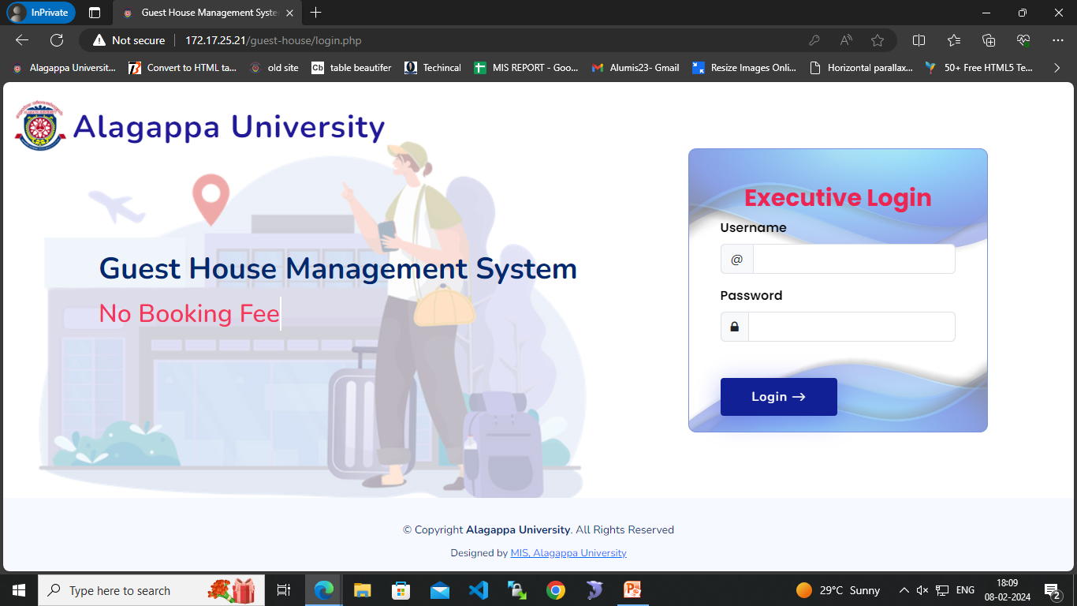Click the Login button
Screen dimensions: 1077x606
click(x=779, y=397)
